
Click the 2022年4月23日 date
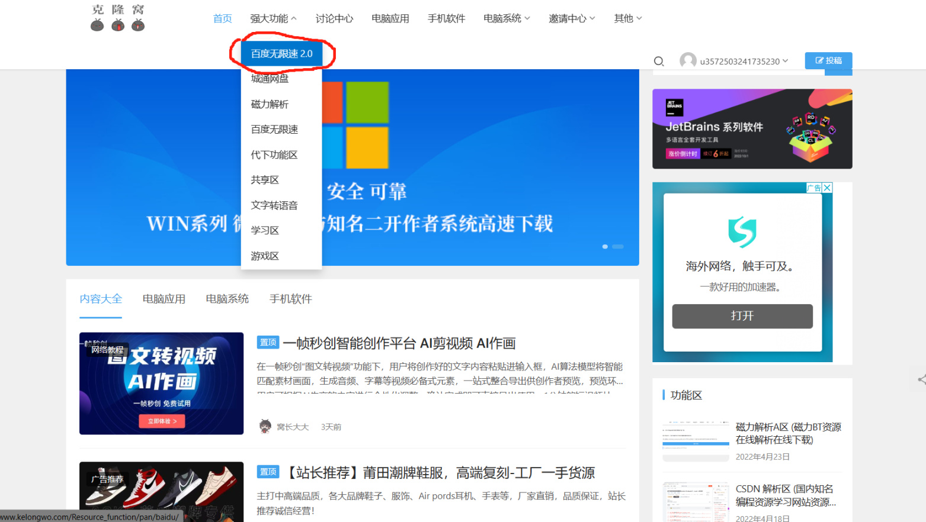[762, 457]
